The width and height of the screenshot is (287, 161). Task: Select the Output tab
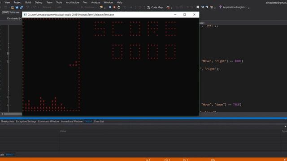[88, 121]
